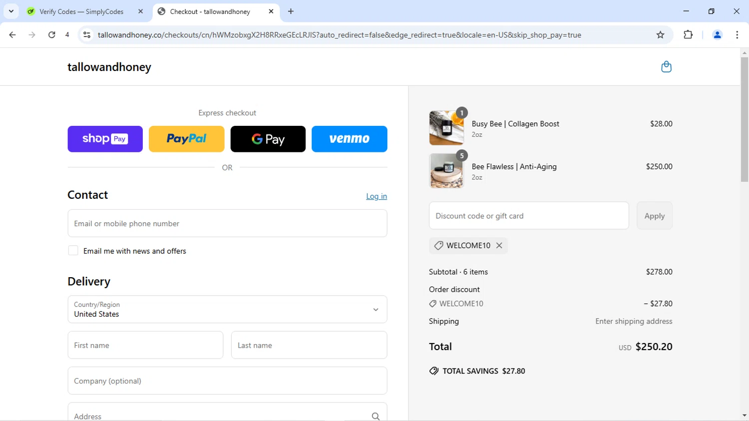749x421 pixels.
Task: Click the Delivery section heading
Action: (89, 282)
